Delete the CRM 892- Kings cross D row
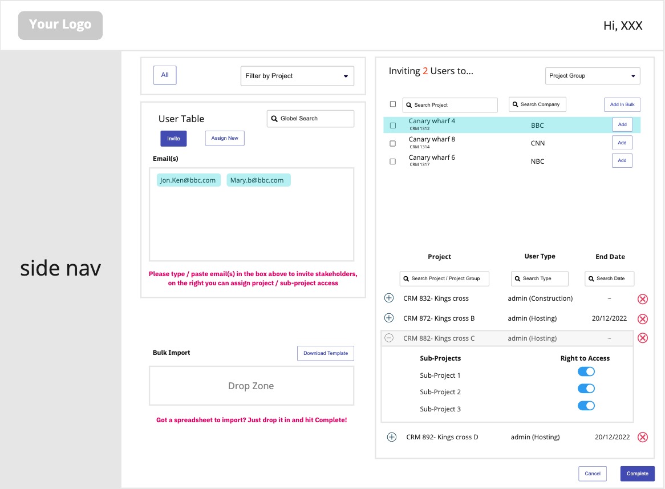This screenshot has width=665, height=489. click(x=642, y=437)
